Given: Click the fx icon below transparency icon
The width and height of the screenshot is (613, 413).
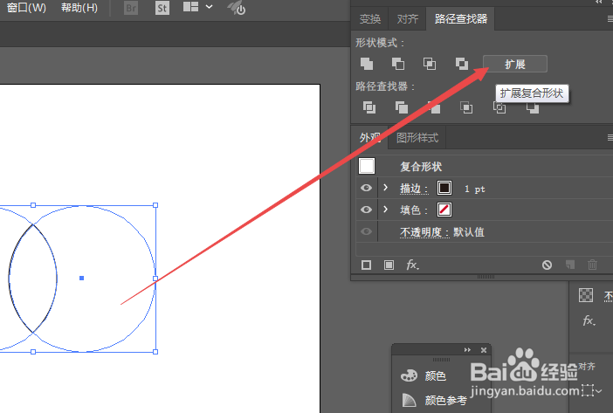Looking at the screenshot, I should coord(589,320).
